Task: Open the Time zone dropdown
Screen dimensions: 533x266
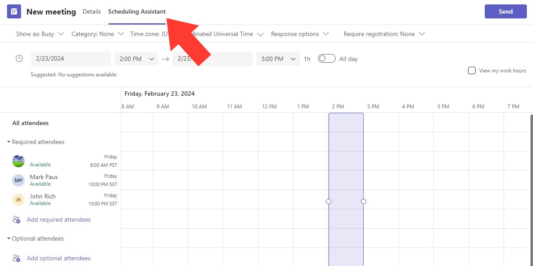Action: pos(197,34)
